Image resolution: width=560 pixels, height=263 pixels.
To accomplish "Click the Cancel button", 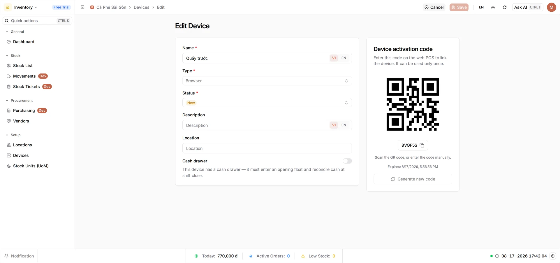I will 434,7.
